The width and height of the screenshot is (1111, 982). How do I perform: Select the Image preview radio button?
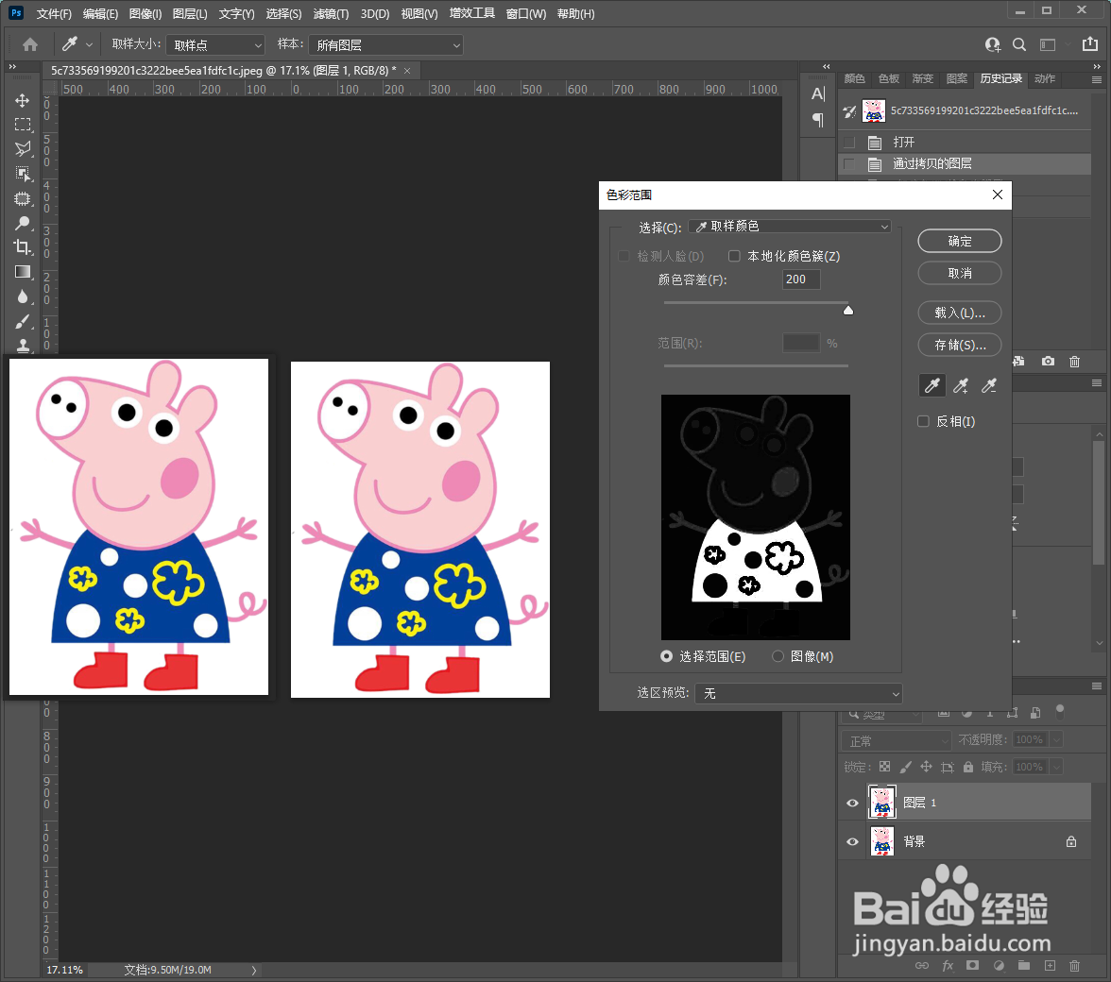tap(778, 656)
